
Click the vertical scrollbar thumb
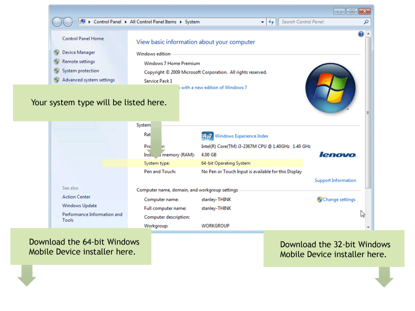pos(368,112)
